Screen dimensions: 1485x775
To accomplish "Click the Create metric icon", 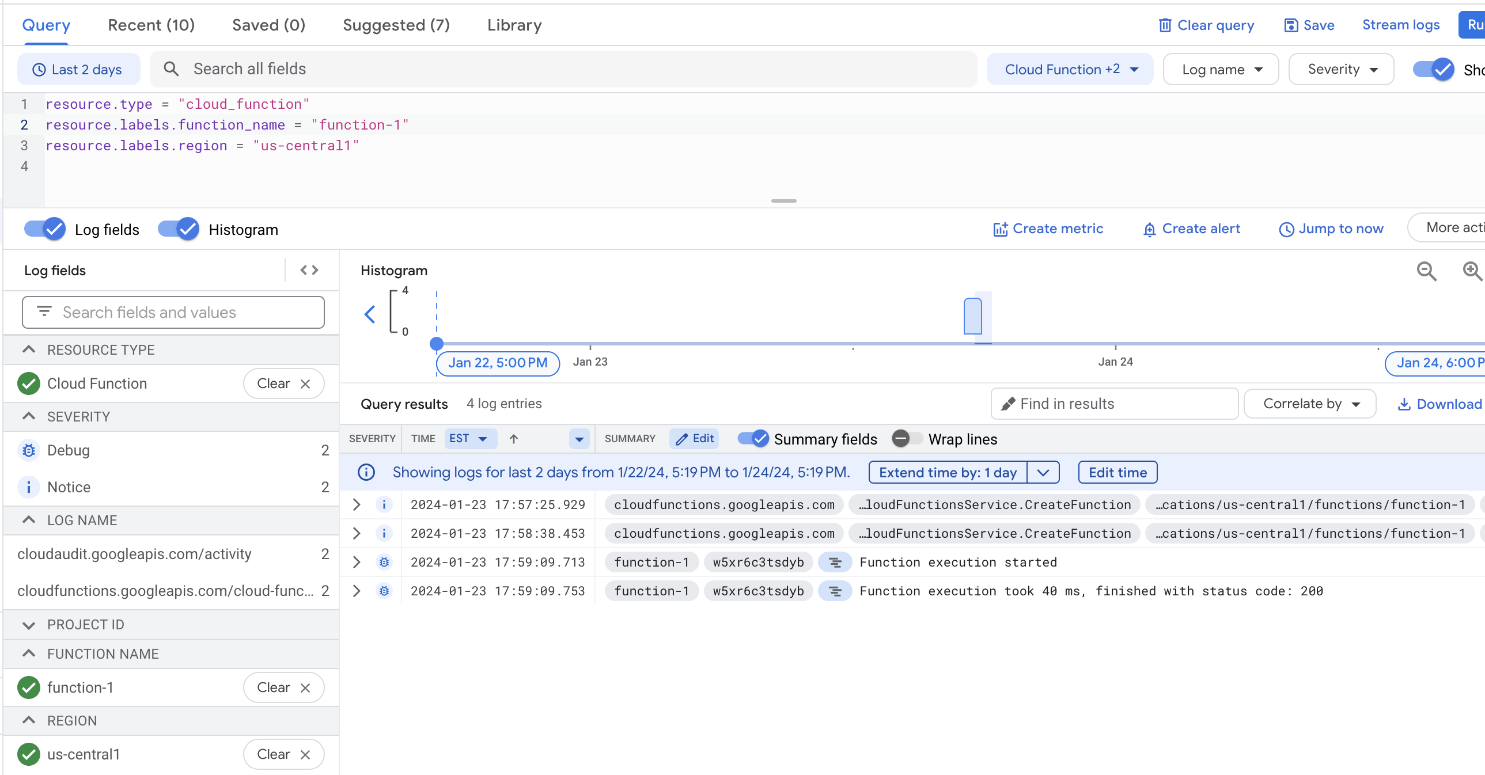I will [999, 229].
